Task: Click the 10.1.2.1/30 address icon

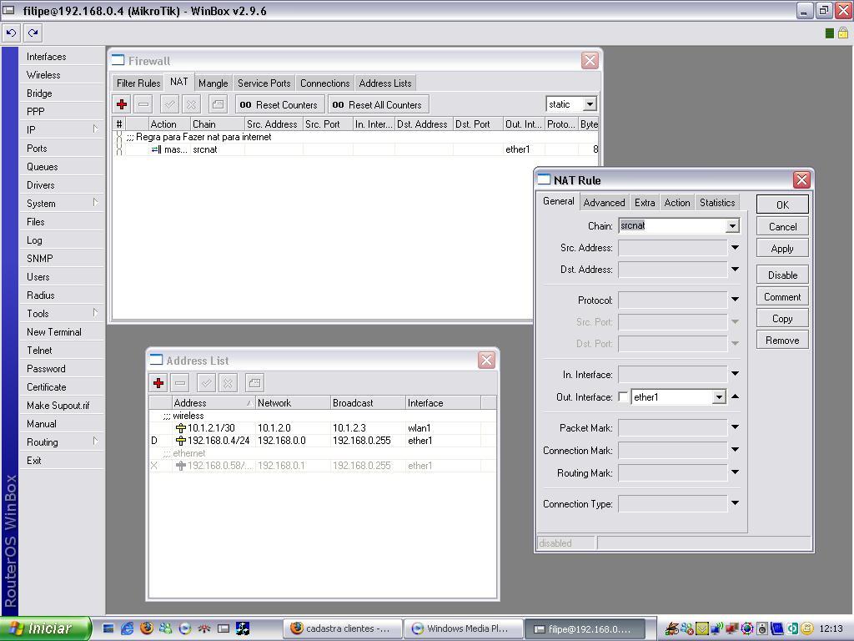Action: 181,428
